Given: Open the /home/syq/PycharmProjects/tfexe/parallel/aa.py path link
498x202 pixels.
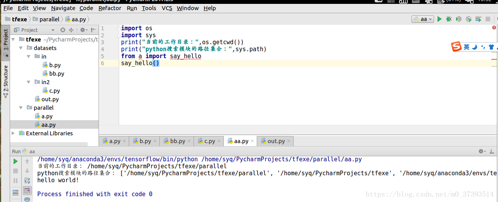Looking at the screenshot, I should click(x=282, y=159).
